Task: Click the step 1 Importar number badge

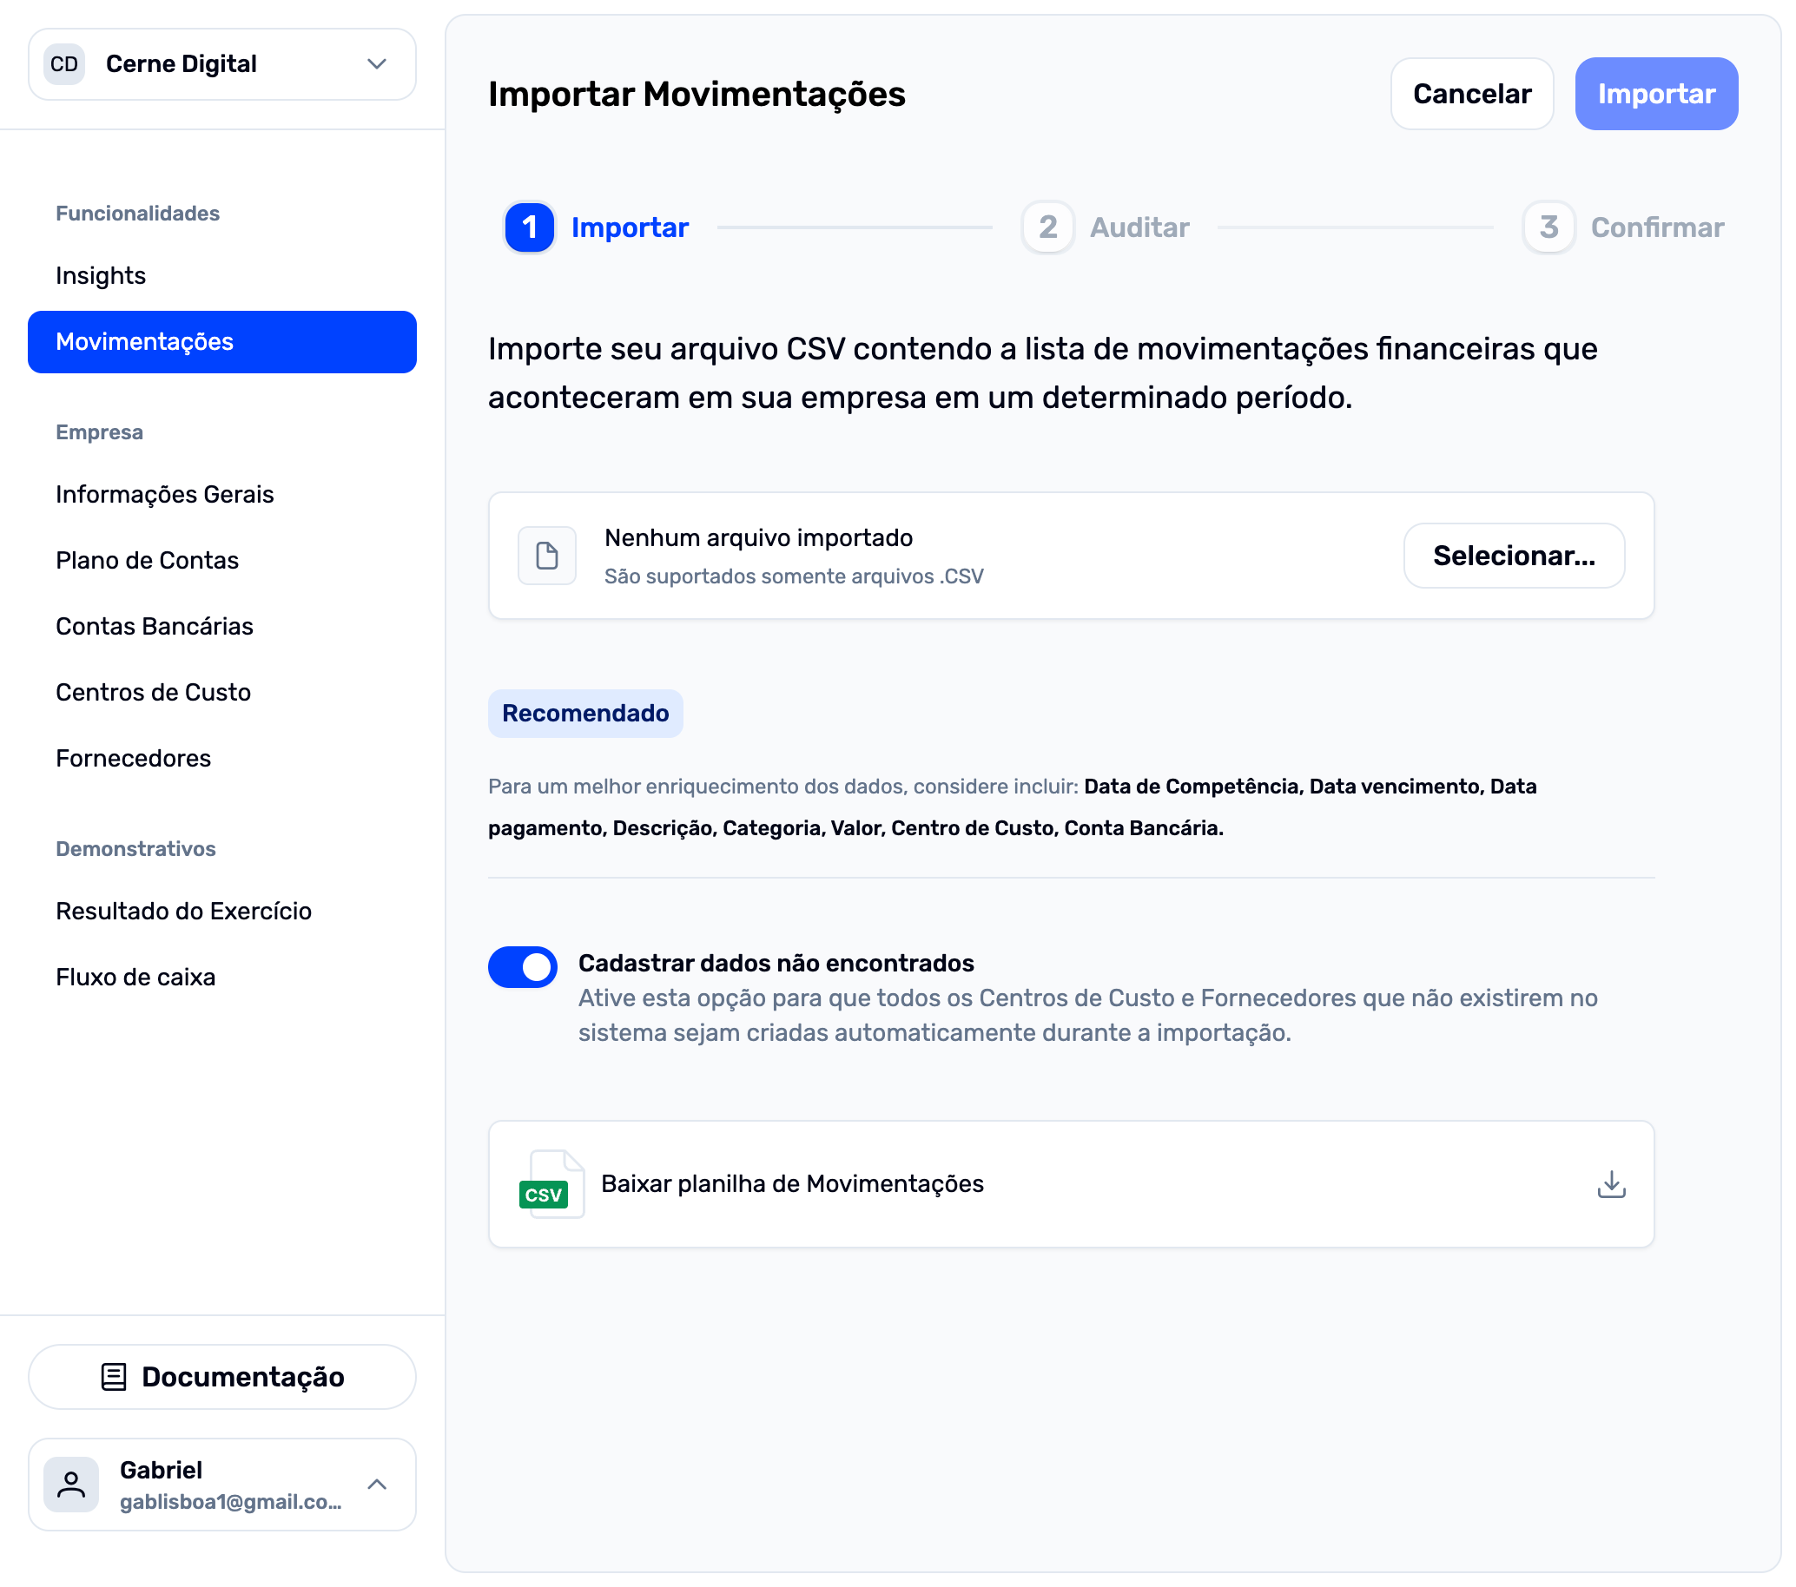Action: (529, 227)
